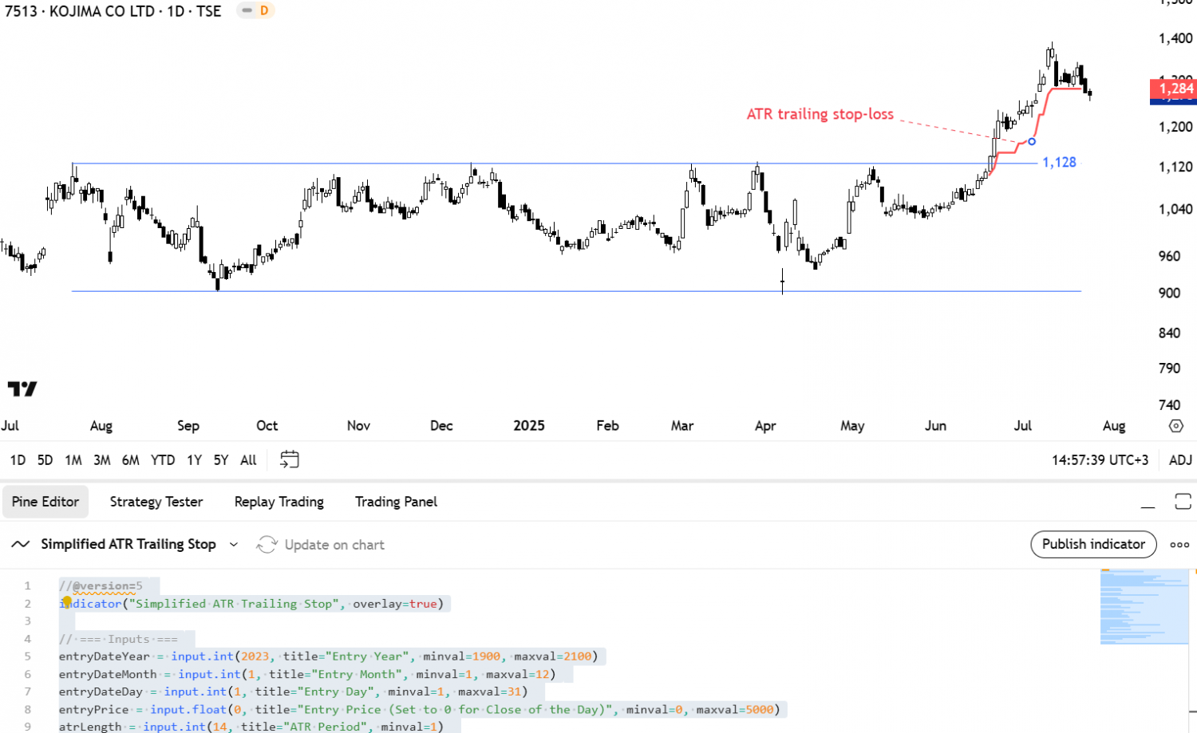Open Pine Editor more options with ooo icon
1197x733 pixels.
[1179, 544]
